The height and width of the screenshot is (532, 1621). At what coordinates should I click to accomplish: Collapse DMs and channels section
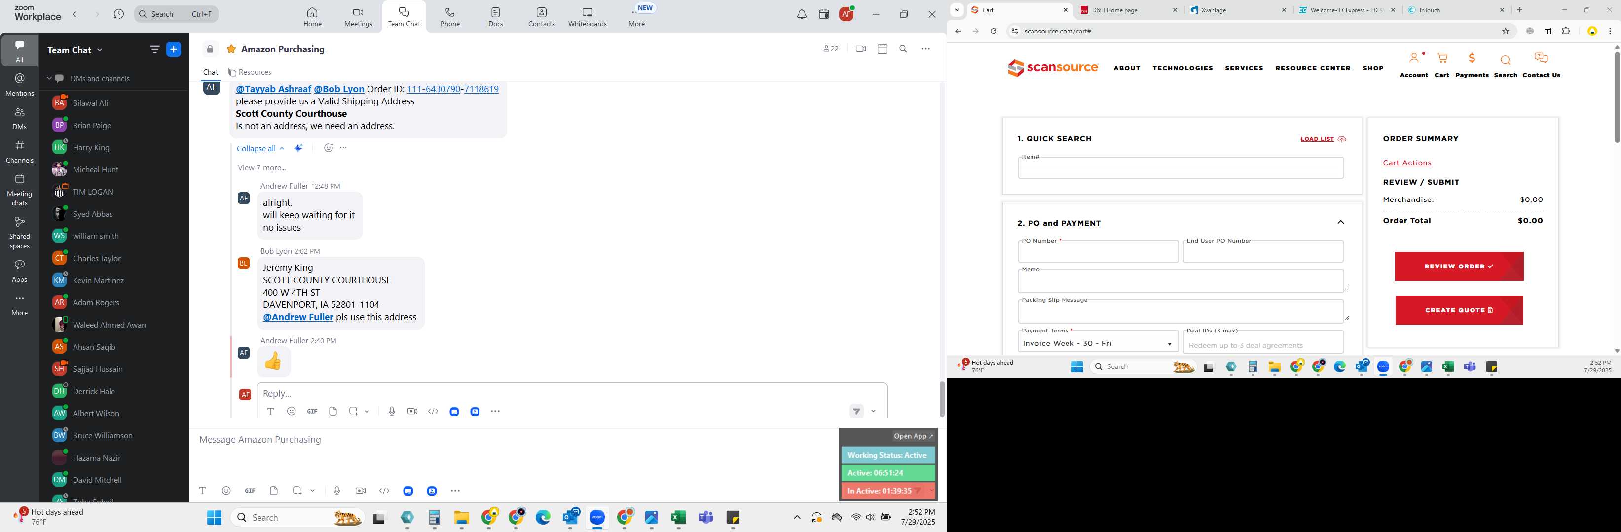tap(49, 78)
